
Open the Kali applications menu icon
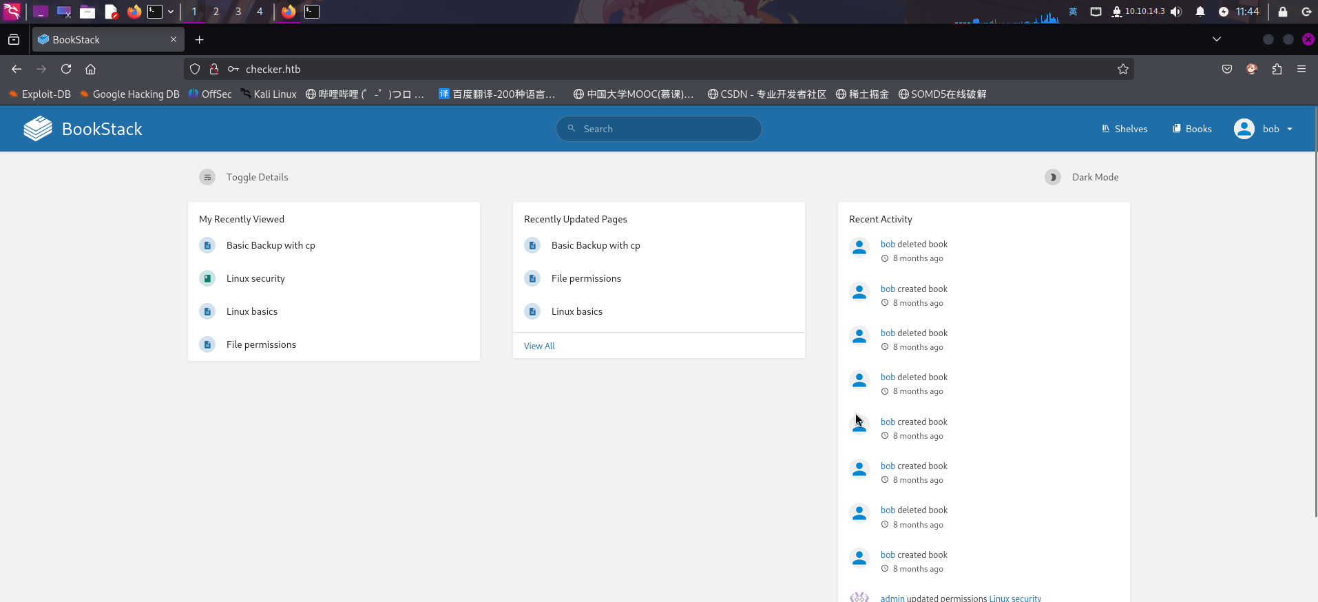pyautogui.click(x=12, y=11)
